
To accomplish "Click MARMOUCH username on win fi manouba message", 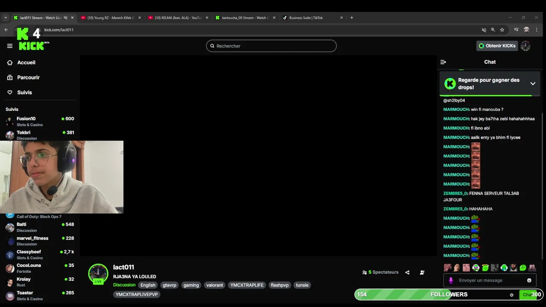I will tap(456, 110).
